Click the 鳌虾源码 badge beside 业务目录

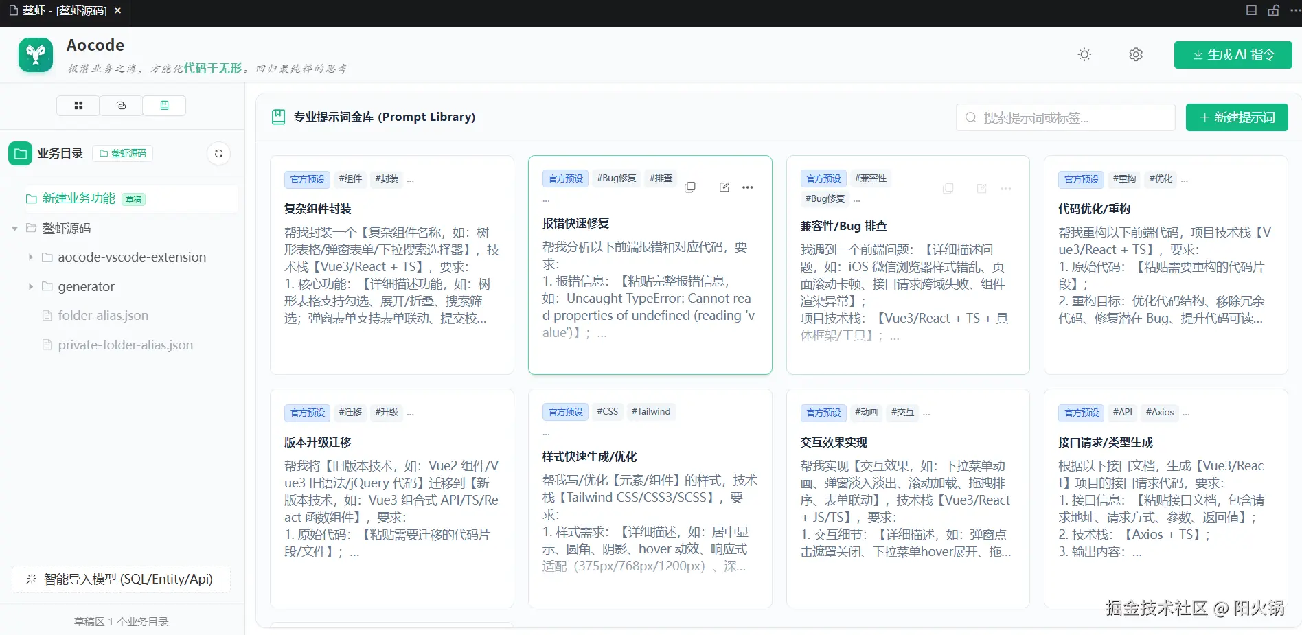[x=123, y=154]
